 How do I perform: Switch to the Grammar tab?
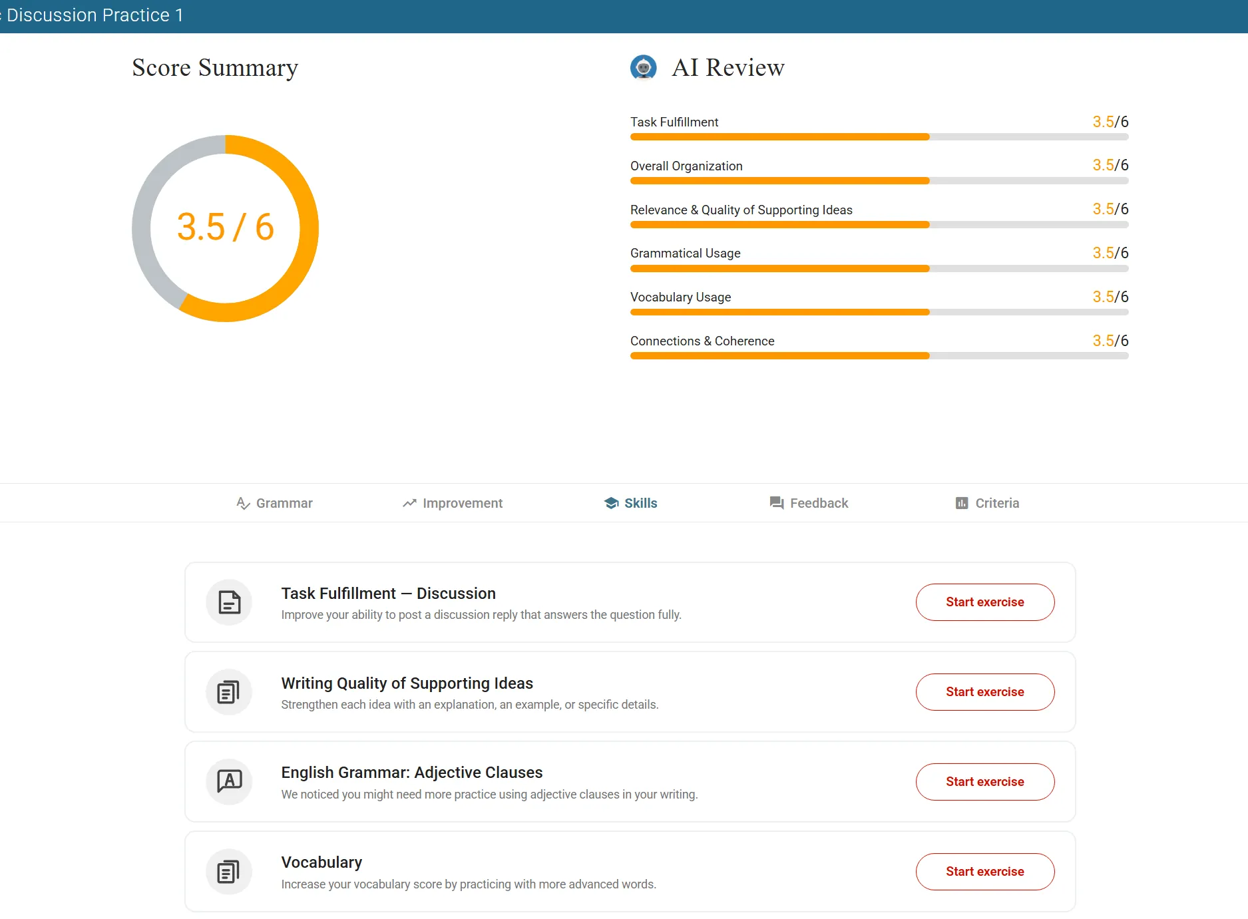click(274, 503)
